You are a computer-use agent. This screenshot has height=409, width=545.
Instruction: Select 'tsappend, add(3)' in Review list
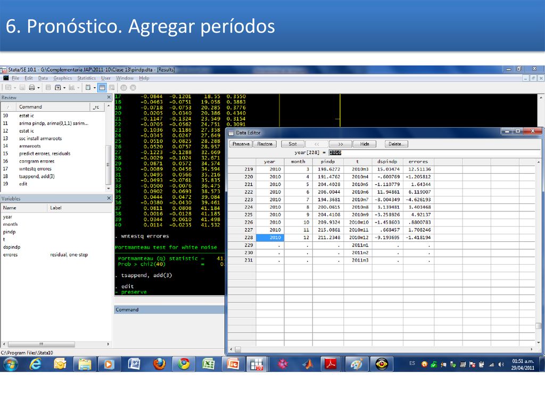click(x=37, y=176)
